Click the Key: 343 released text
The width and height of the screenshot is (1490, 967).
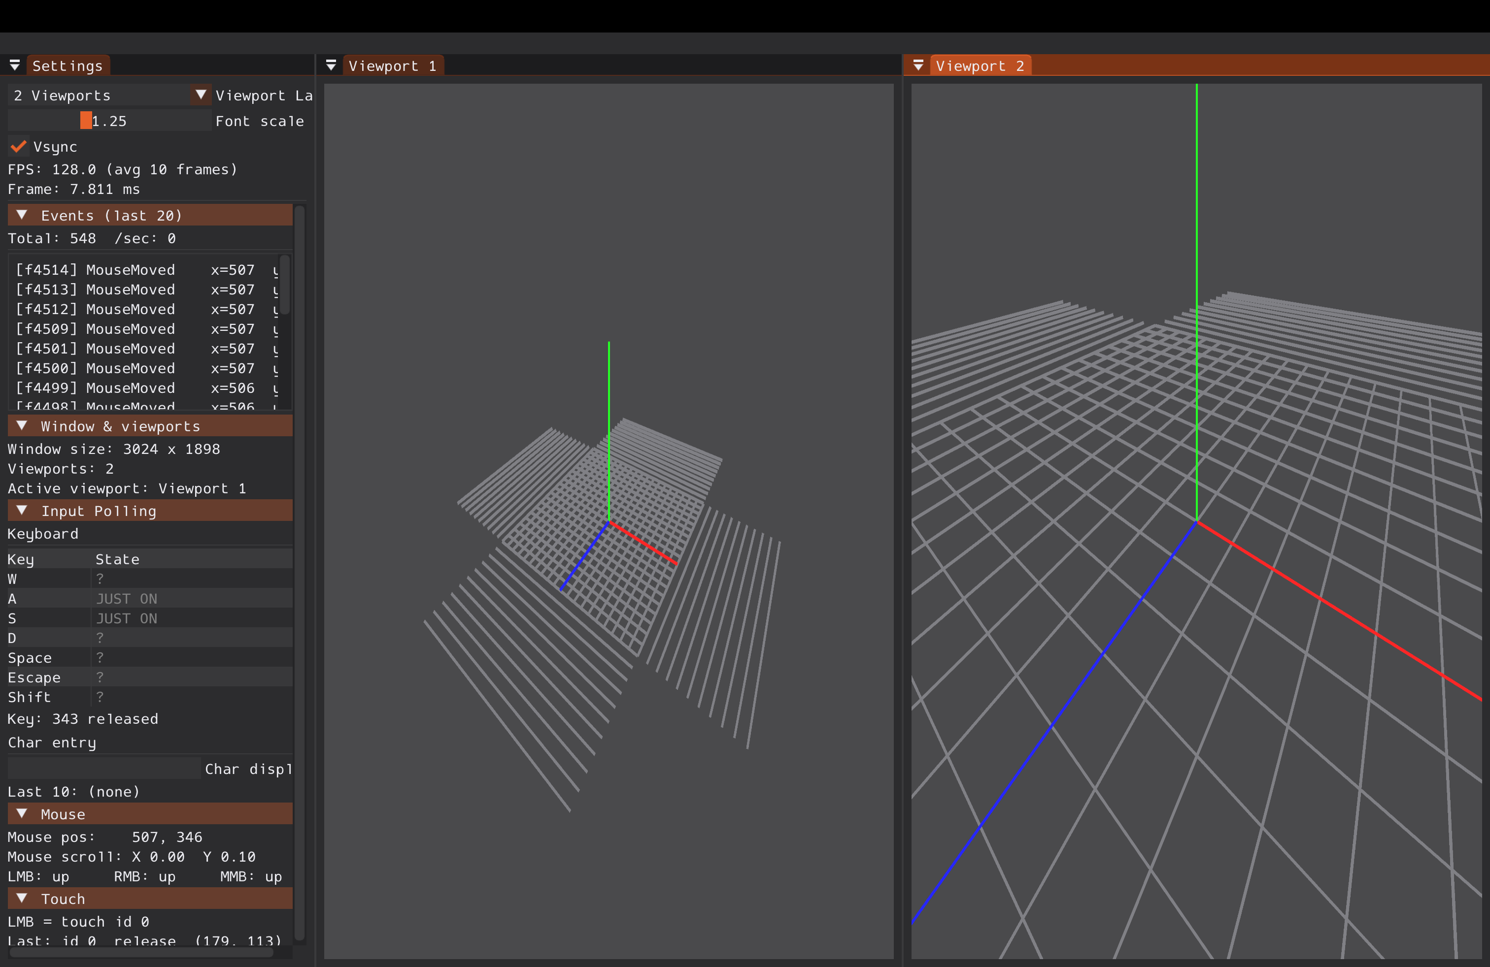pyautogui.click(x=83, y=719)
